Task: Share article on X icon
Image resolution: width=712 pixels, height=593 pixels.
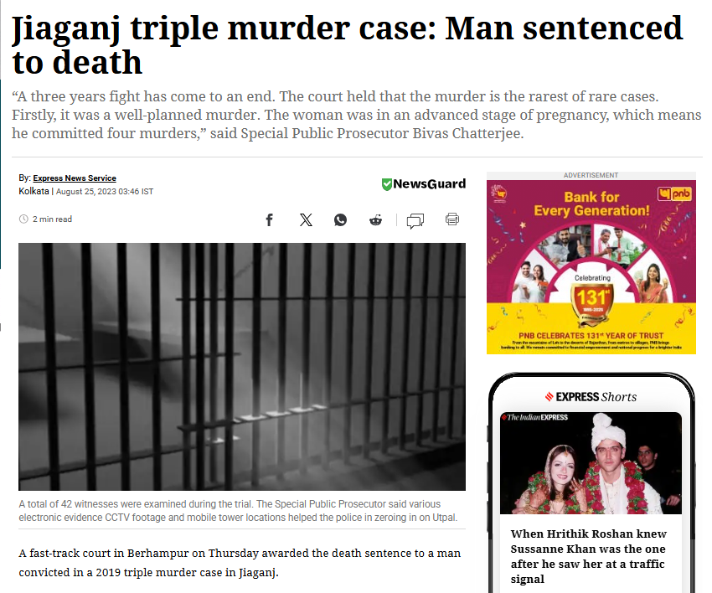Action: 306,220
